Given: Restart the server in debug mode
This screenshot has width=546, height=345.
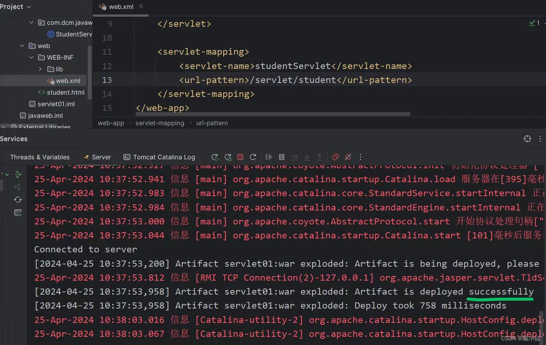Looking at the screenshot, I should coord(228,157).
